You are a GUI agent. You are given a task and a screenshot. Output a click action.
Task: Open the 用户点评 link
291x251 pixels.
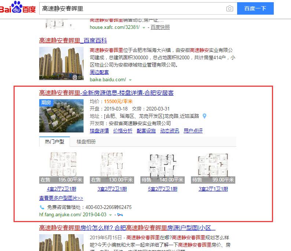point(193,131)
